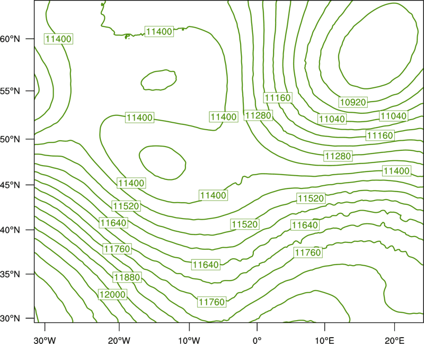Image resolution: width=424 pixels, height=344 pixels.
Task: Select the 55°N latitude axis label
Action: (10, 90)
